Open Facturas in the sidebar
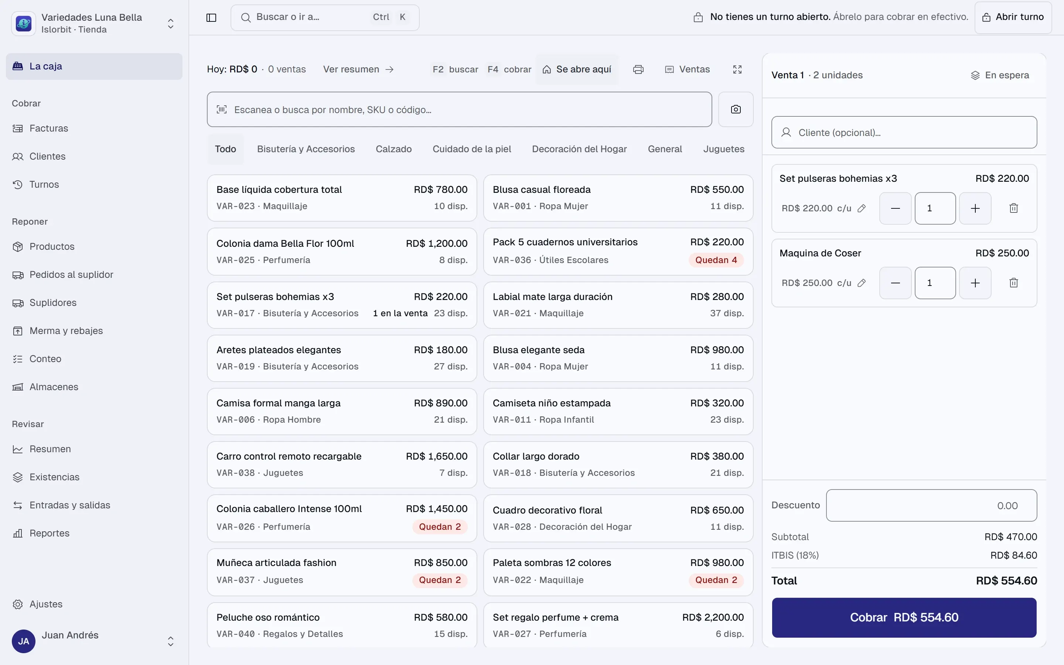The width and height of the screenshot is (1064, 665). 94,129
